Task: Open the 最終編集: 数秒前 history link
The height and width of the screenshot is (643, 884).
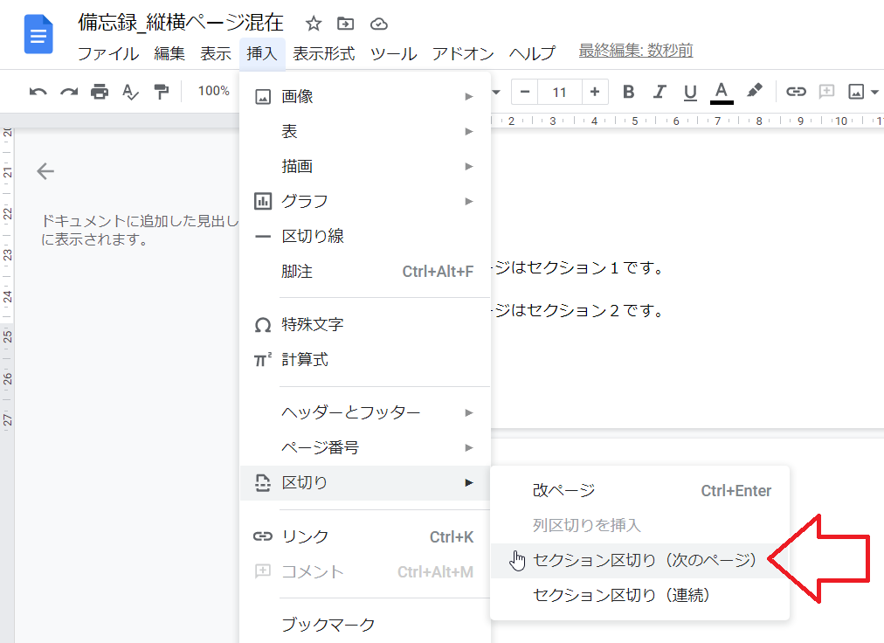Action: [x=635, y=51]
